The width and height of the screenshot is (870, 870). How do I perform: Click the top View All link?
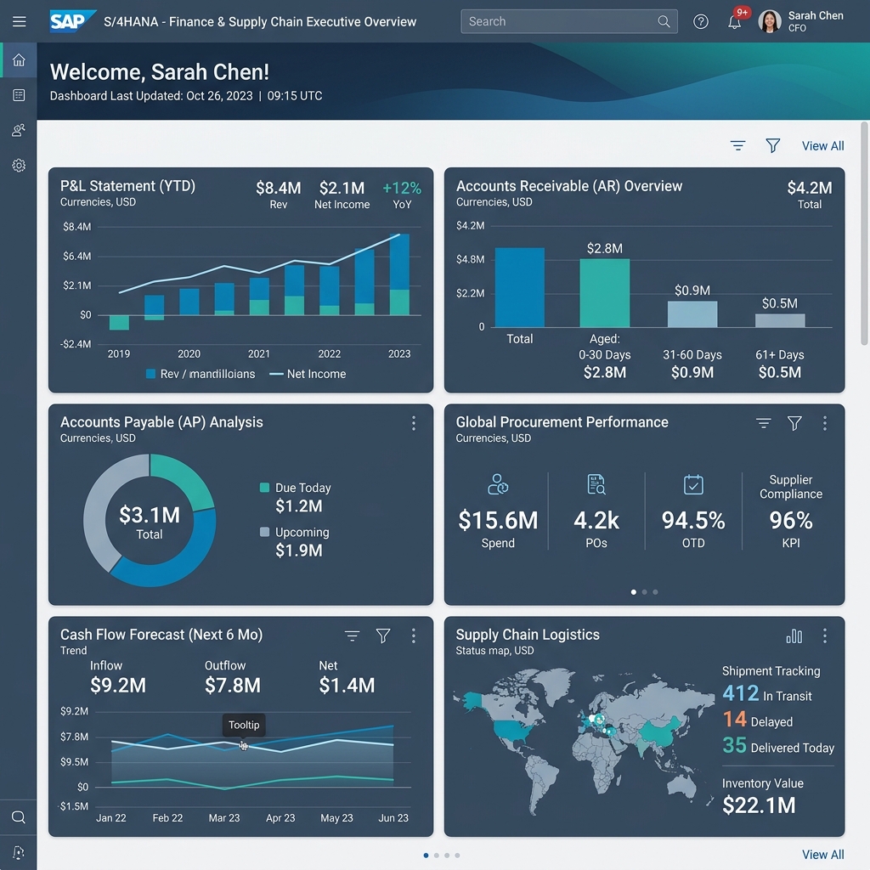click(x=822, y=146)
